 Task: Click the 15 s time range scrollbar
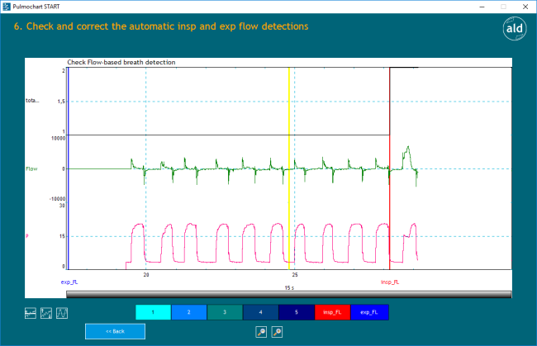tap(288, 293)
